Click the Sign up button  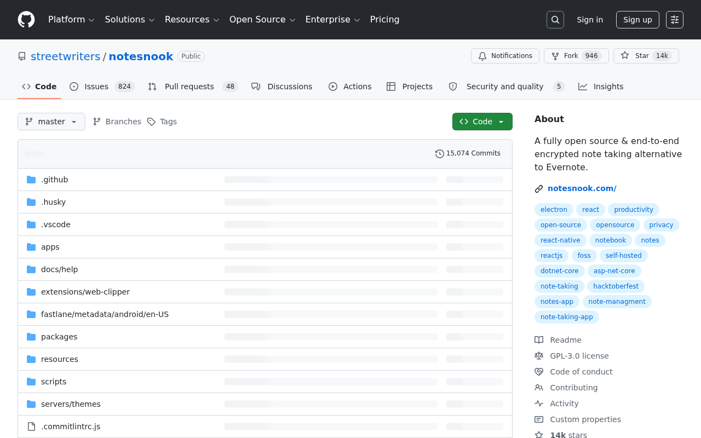tap(637, 20)
